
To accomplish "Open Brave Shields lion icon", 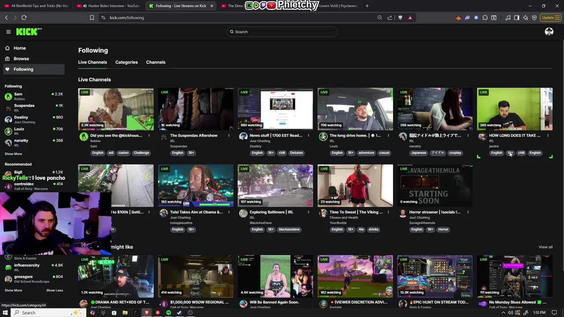I will click(400, 18).
